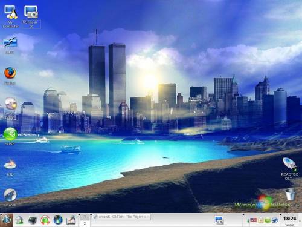This screenshot has height=227, width=302.
Task: Open the green help lifesaver icon
Action: (45, 220)
